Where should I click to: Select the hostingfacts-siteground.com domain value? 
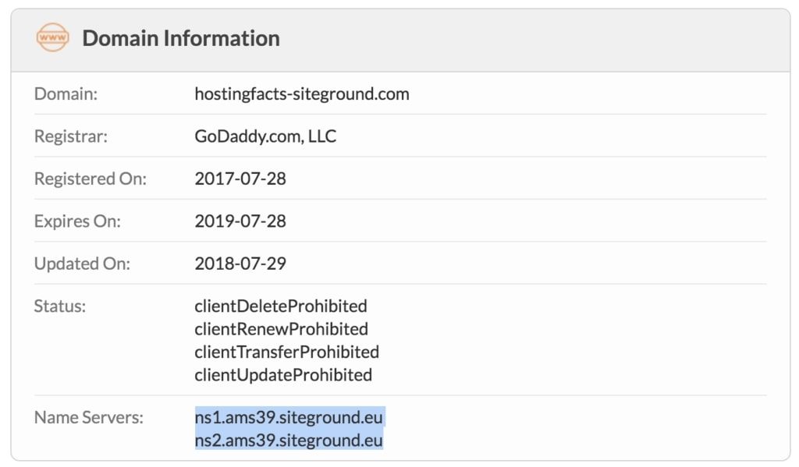(x=302, y=94)
